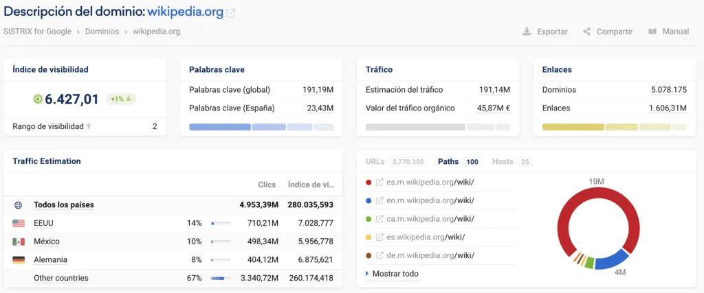Viewport: 704px width, 293px height.
Task: Click the Exportar download icon
Action: 527,32
